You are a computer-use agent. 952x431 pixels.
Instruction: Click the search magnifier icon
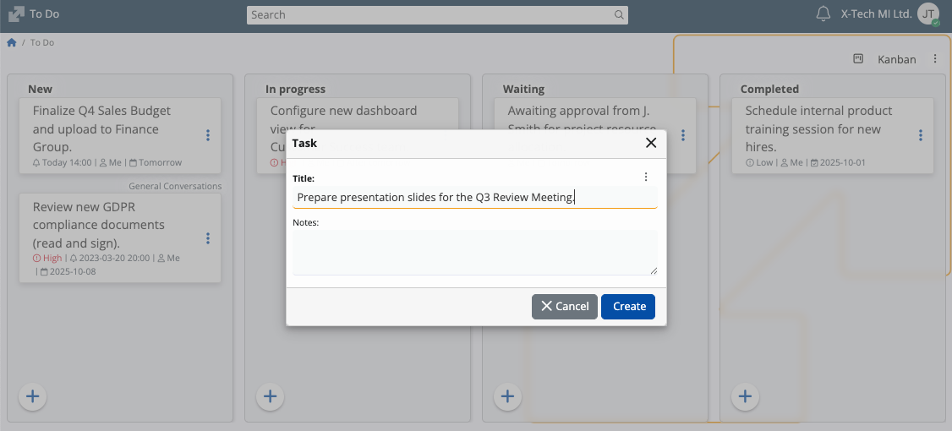pyautogui.click(x=619, y=14)
